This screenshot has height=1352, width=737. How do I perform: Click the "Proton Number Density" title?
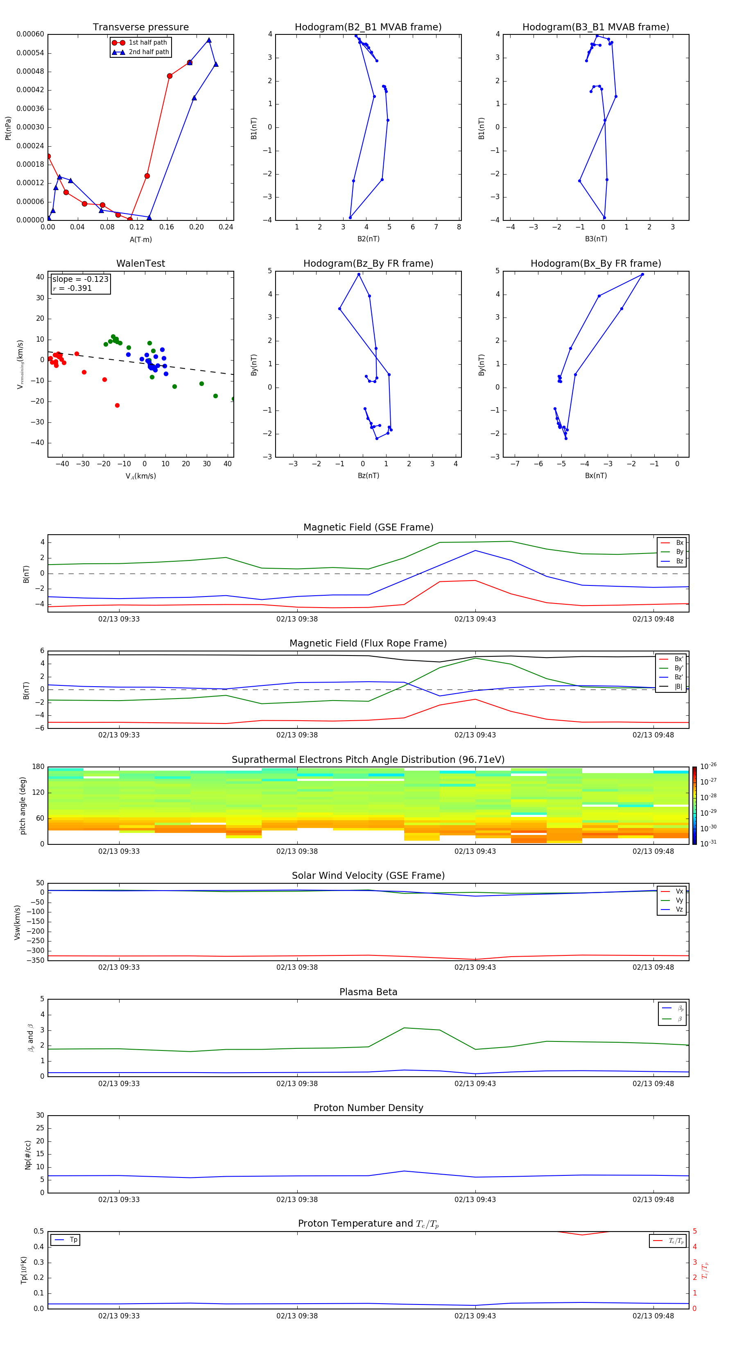click(368, 1108)
